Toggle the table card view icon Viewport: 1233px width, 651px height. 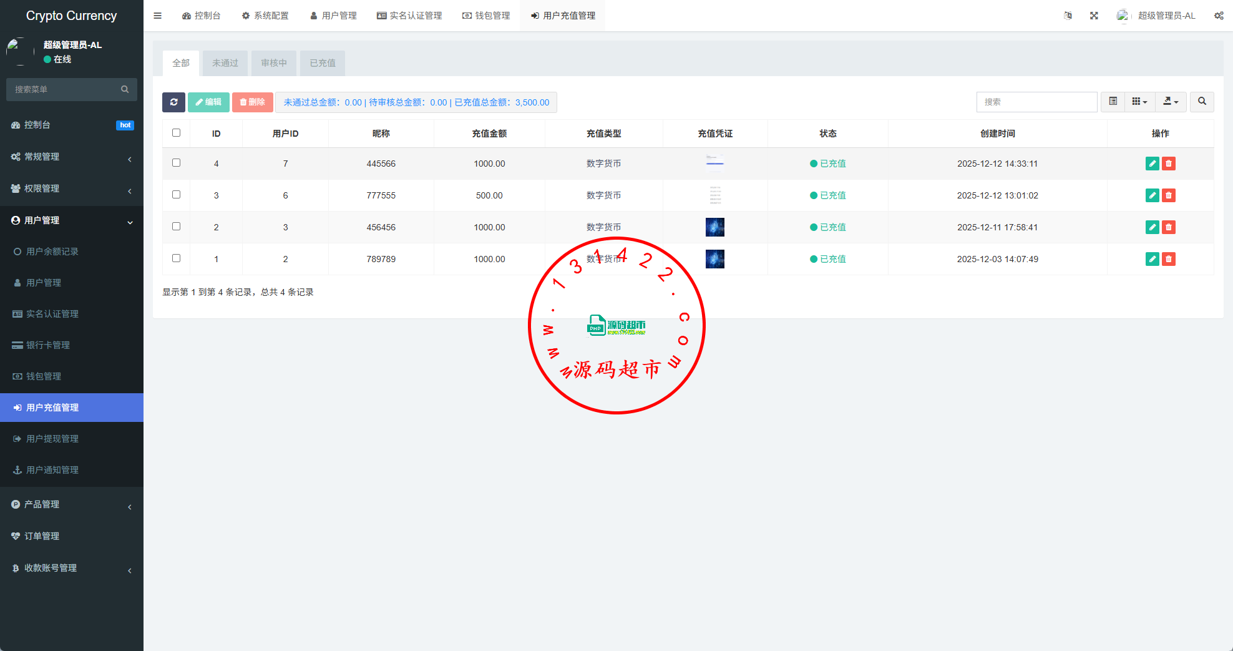pos(1113,102)
